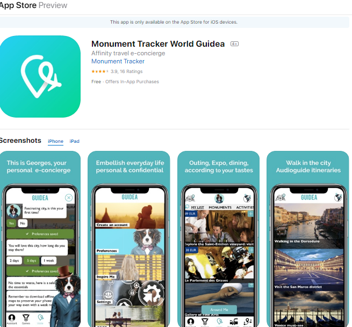This screenshot has height=327, width=352.
Task: Click the Monument Tracker app icon
Action: 40,76
